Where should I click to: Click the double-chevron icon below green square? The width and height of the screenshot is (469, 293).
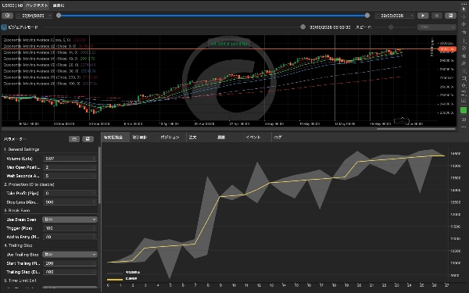pyautogui.click(x=464, y=120)
